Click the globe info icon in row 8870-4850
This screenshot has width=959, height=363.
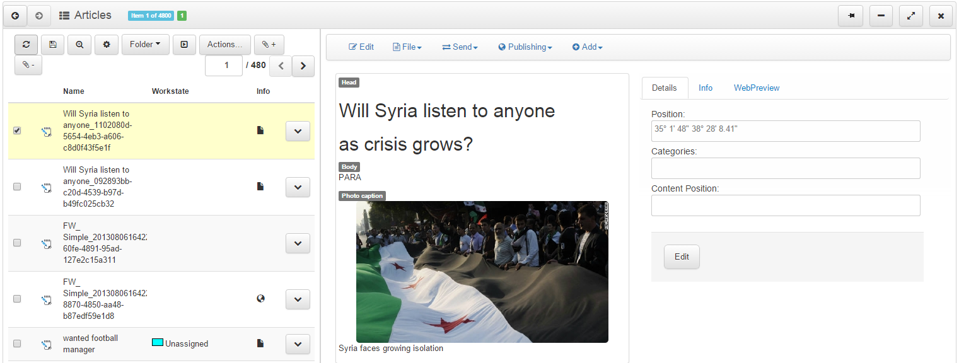260,299
